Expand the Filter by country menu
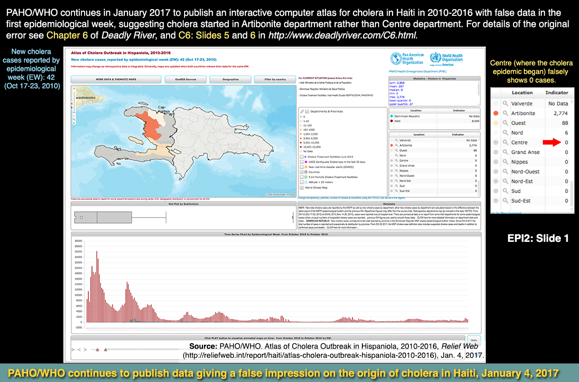Viewport: 579px width, 382px height. 275,80
